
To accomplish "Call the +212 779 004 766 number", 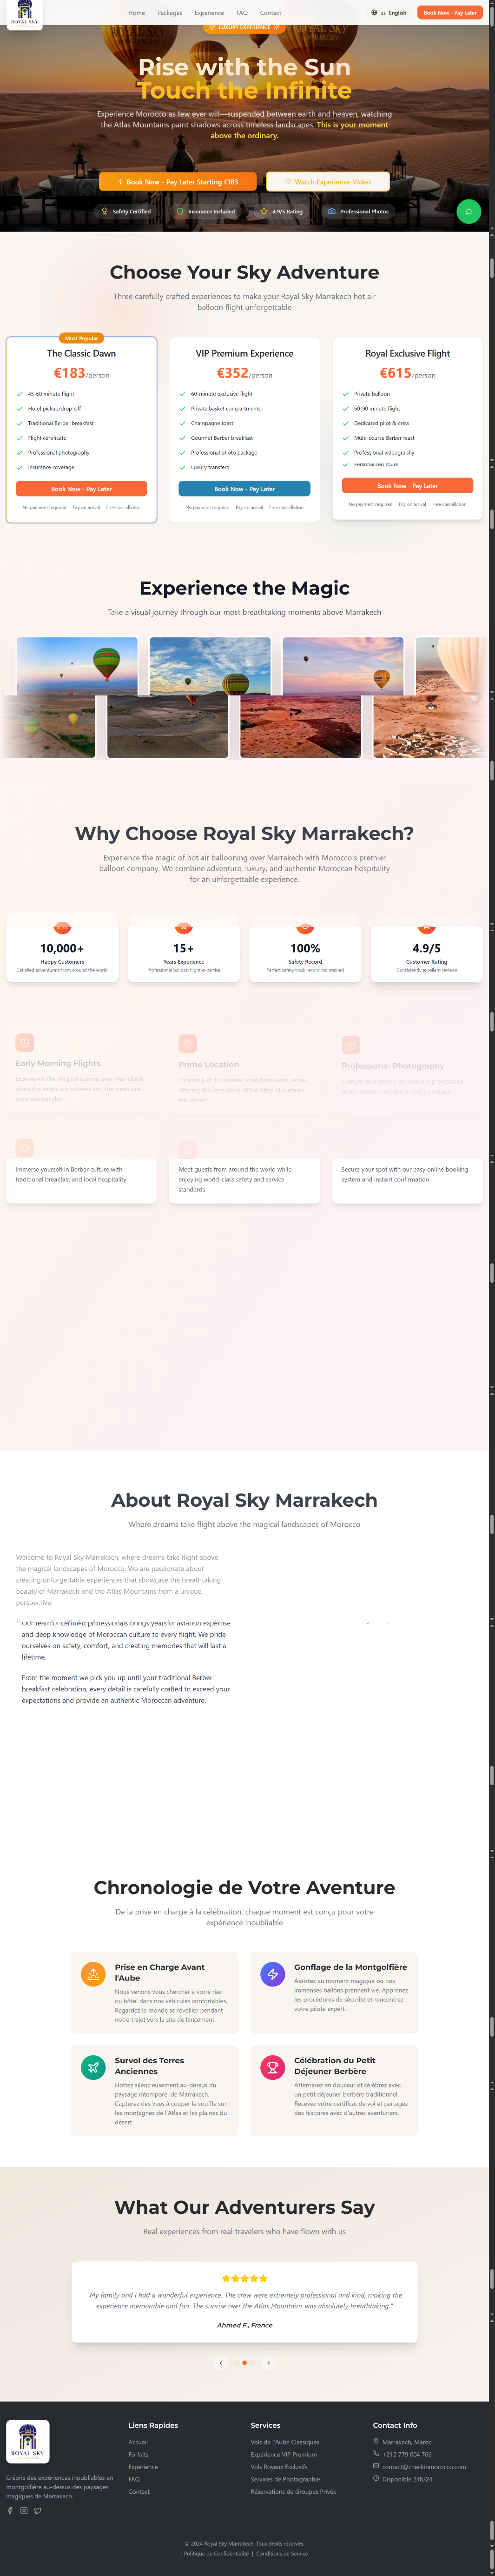I will tap(407, 2454).
